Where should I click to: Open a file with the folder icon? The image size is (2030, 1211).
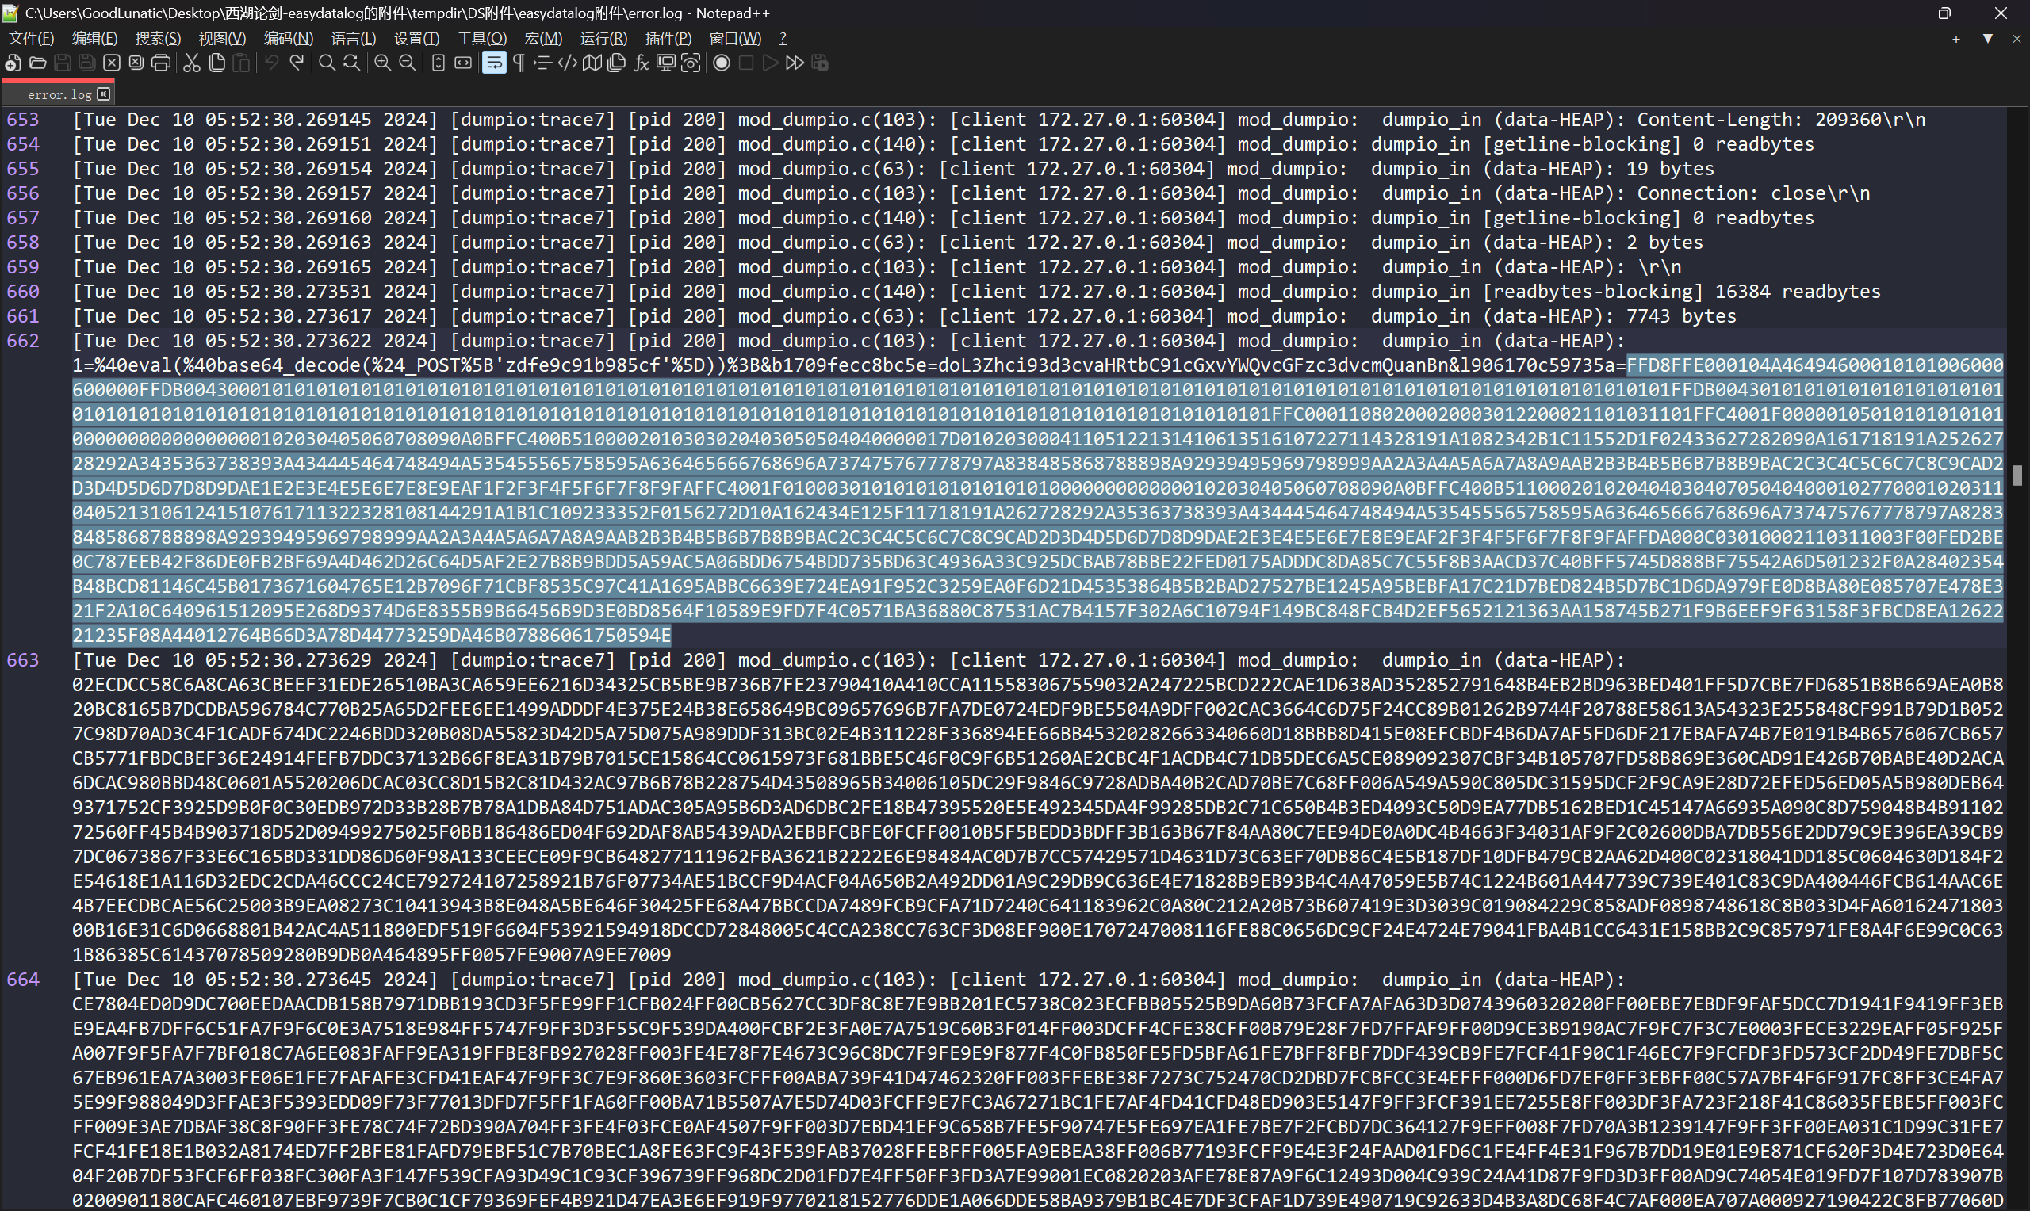point(37,63)
